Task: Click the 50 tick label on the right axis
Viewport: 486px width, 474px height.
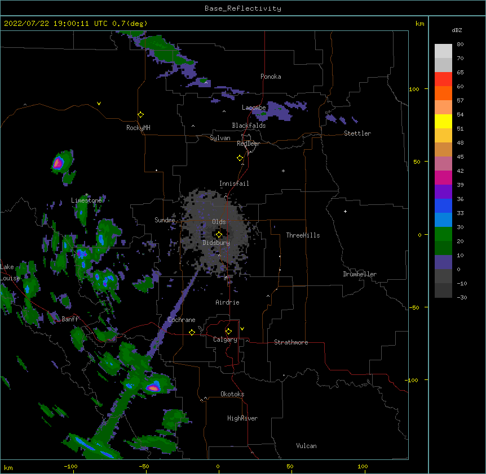Action: [417, 162]
